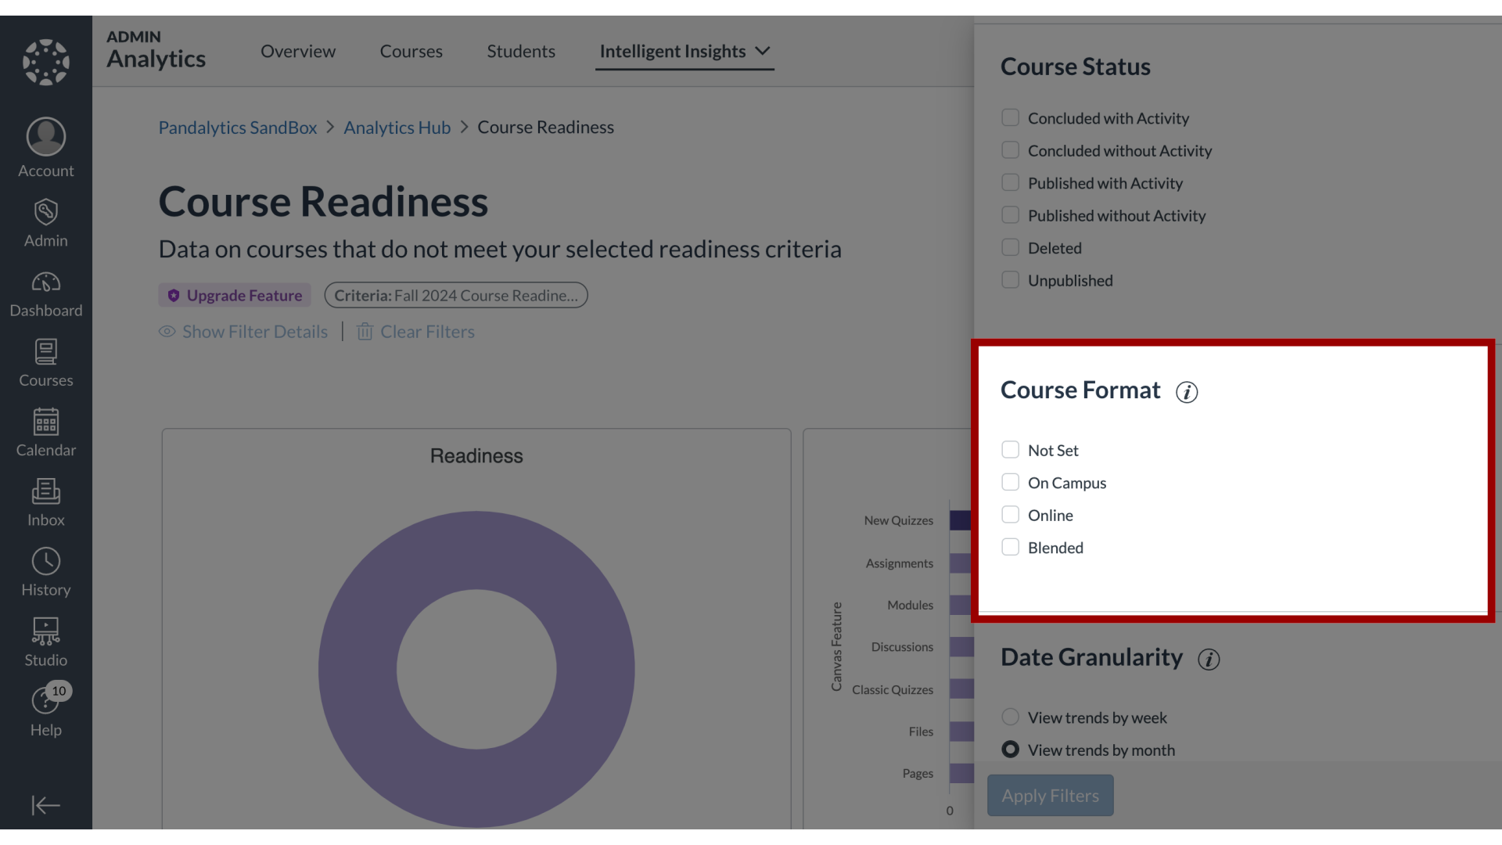Check Published without Activity
This screenshot has width=1502, height=845.
[1010, 215]
